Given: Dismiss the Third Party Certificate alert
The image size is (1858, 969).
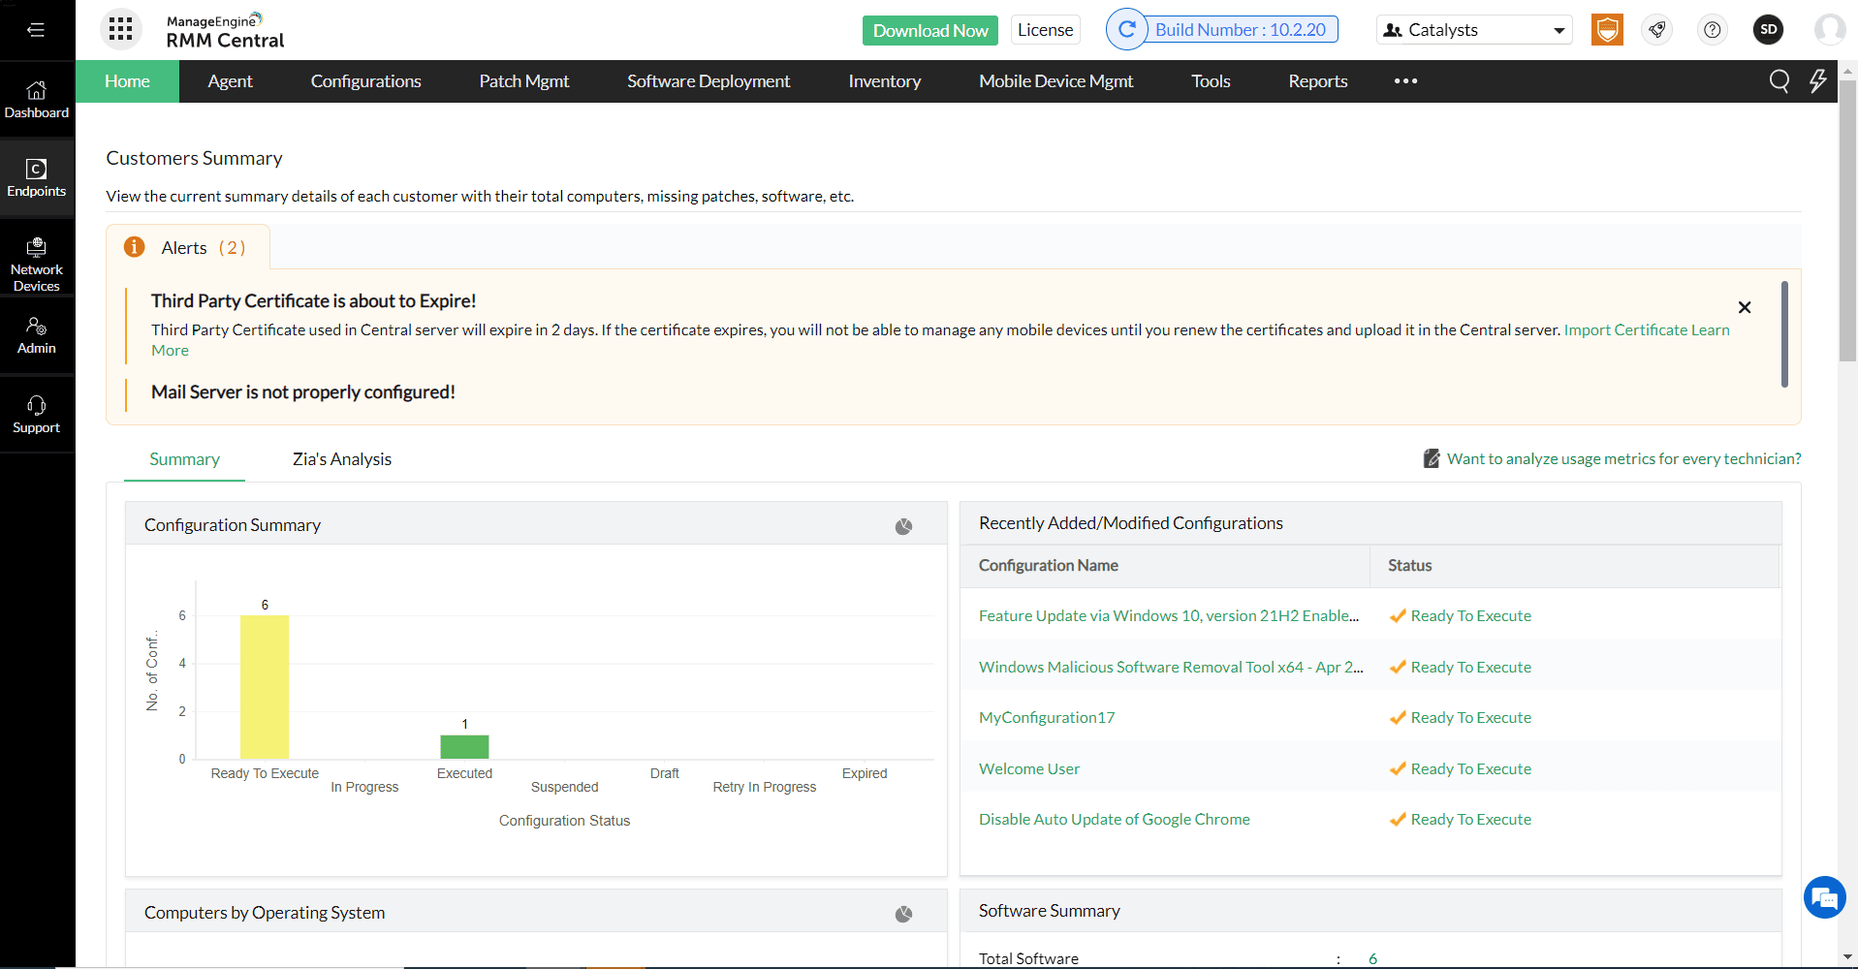Looking at the screenshot, I should tap(1745, 307).
